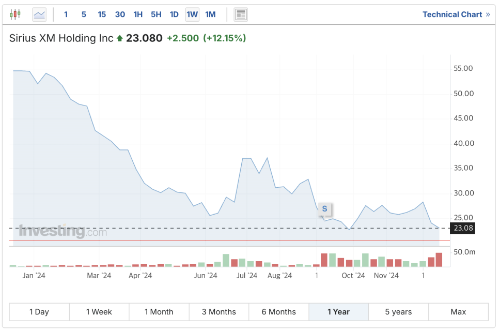Click the 23.080 current price
Screen dimensions: 499x331
[144, 38]
